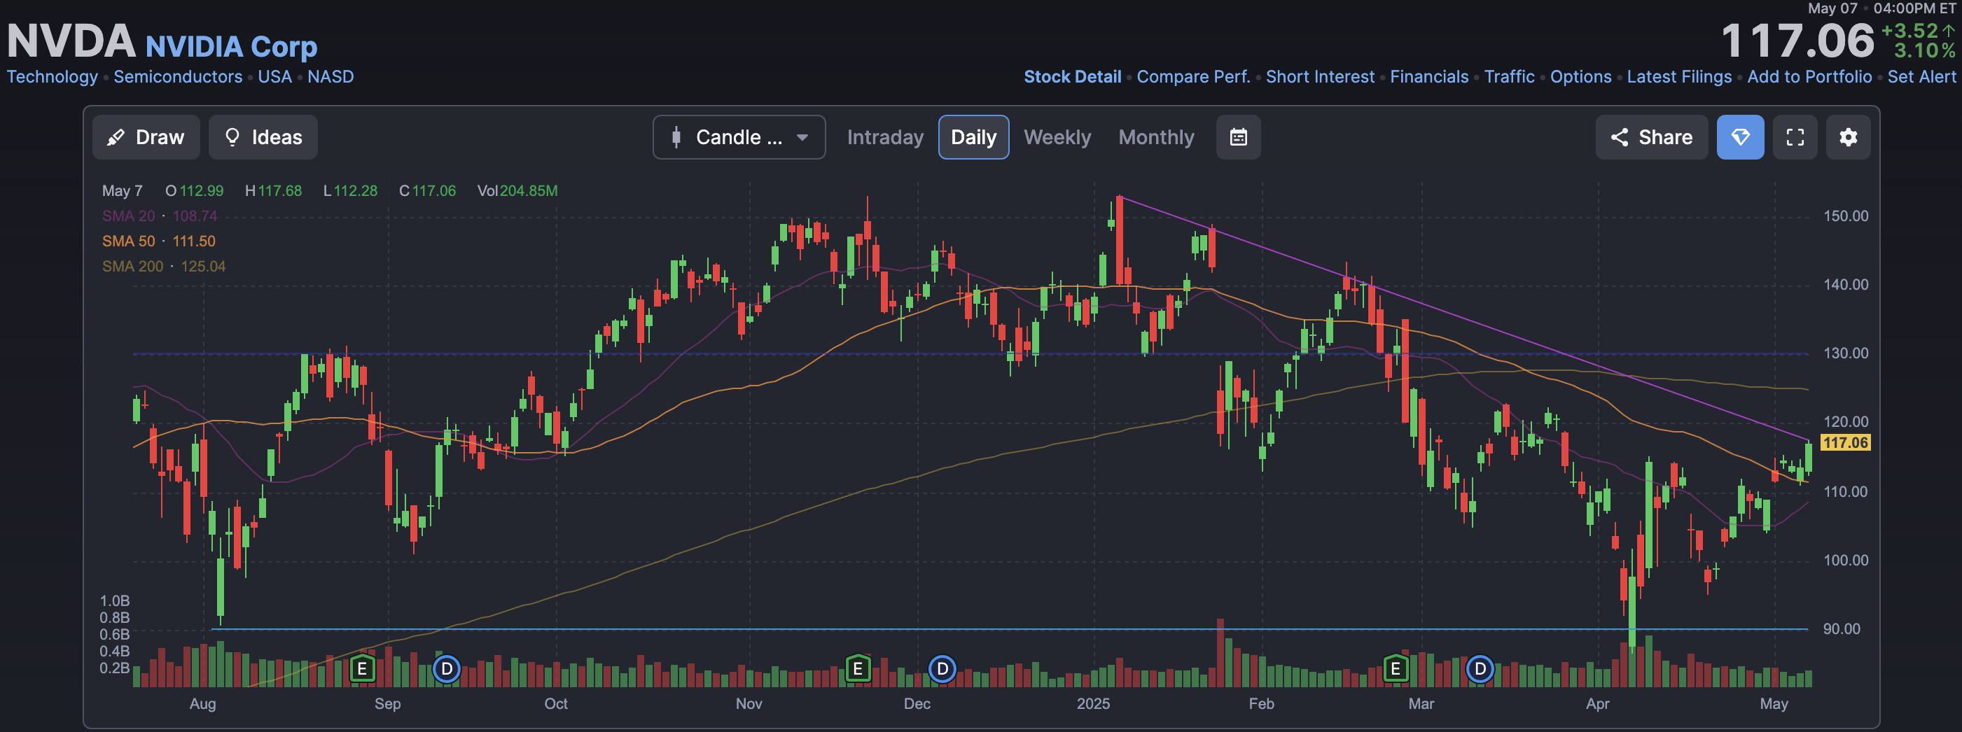Screen dimensions: 1962x732
Task: Click the SMA 20 indicator label
Action: coord(128,216)
